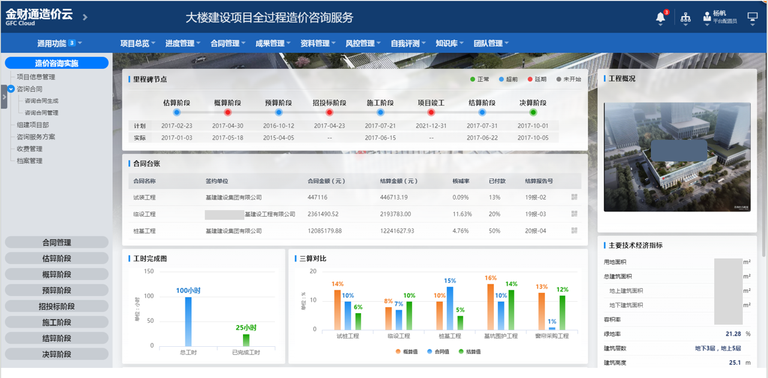Open the notification bell with 3 alerts
Screen dimensions: 768x378
661,18
